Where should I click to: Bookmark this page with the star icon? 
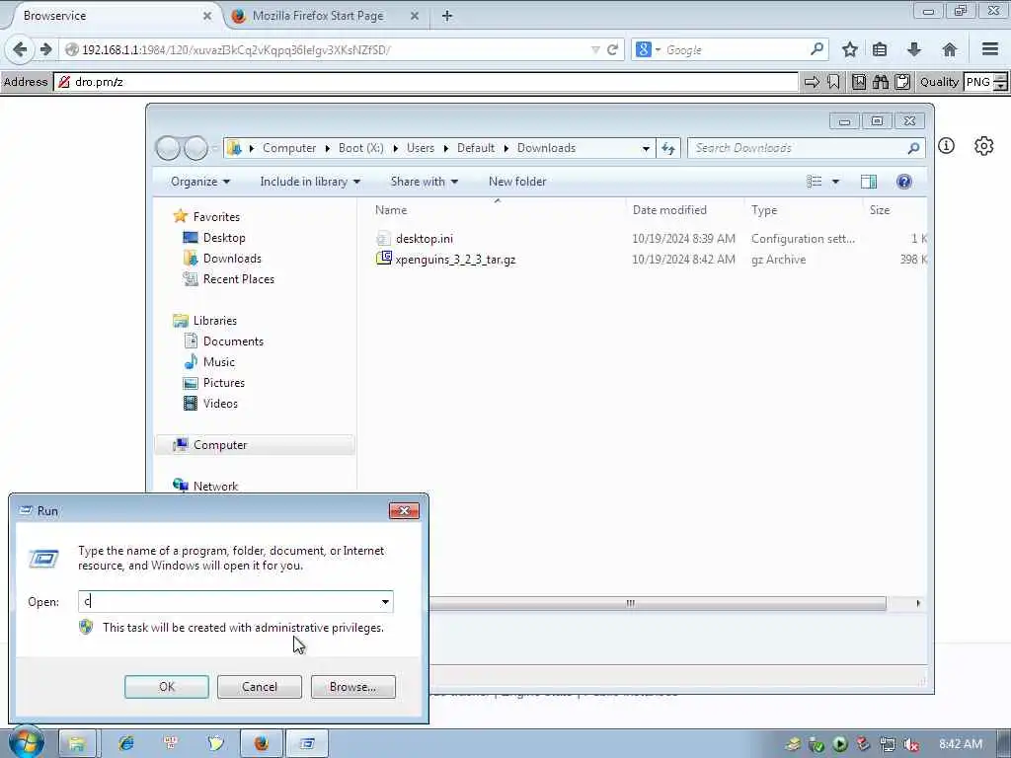click(x=850, y=49)
